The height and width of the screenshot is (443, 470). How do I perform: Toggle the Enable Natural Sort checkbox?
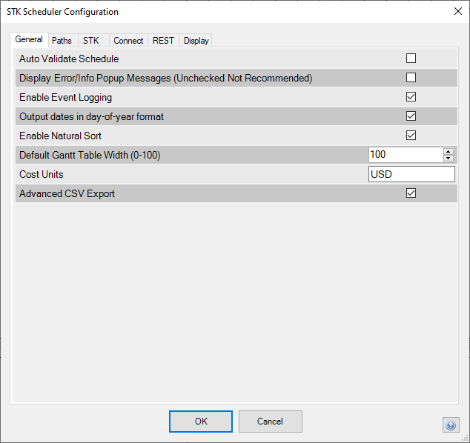click(411, 136)
